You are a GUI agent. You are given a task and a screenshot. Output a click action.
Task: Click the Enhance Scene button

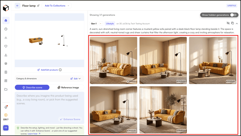point(70,119)
